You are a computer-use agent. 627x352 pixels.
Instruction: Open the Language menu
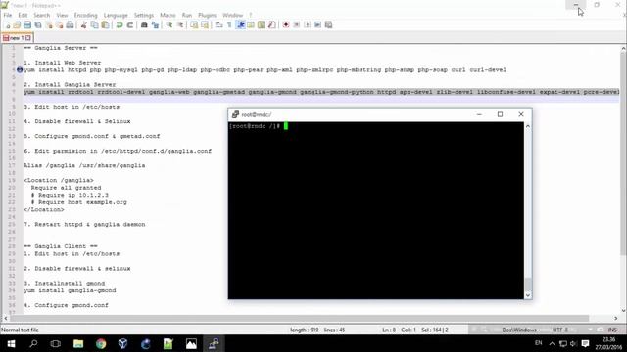point(116,16)
